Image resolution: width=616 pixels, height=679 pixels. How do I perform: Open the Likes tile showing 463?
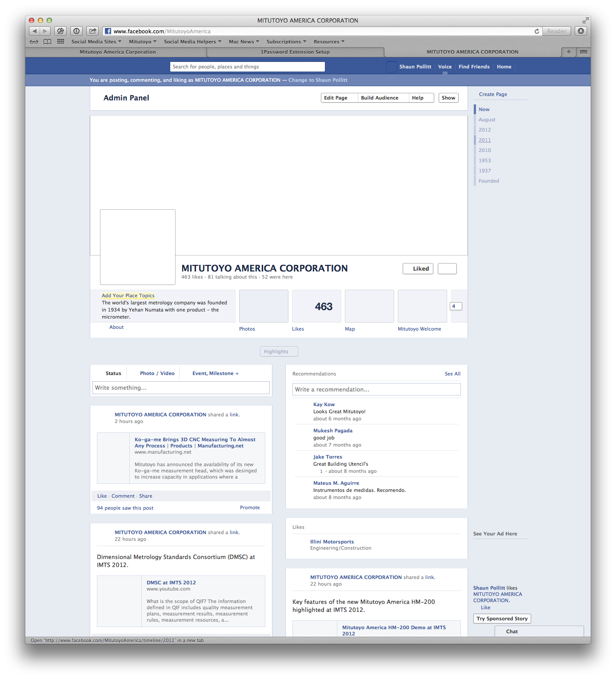pyautogui.click(x=316, y=306)
